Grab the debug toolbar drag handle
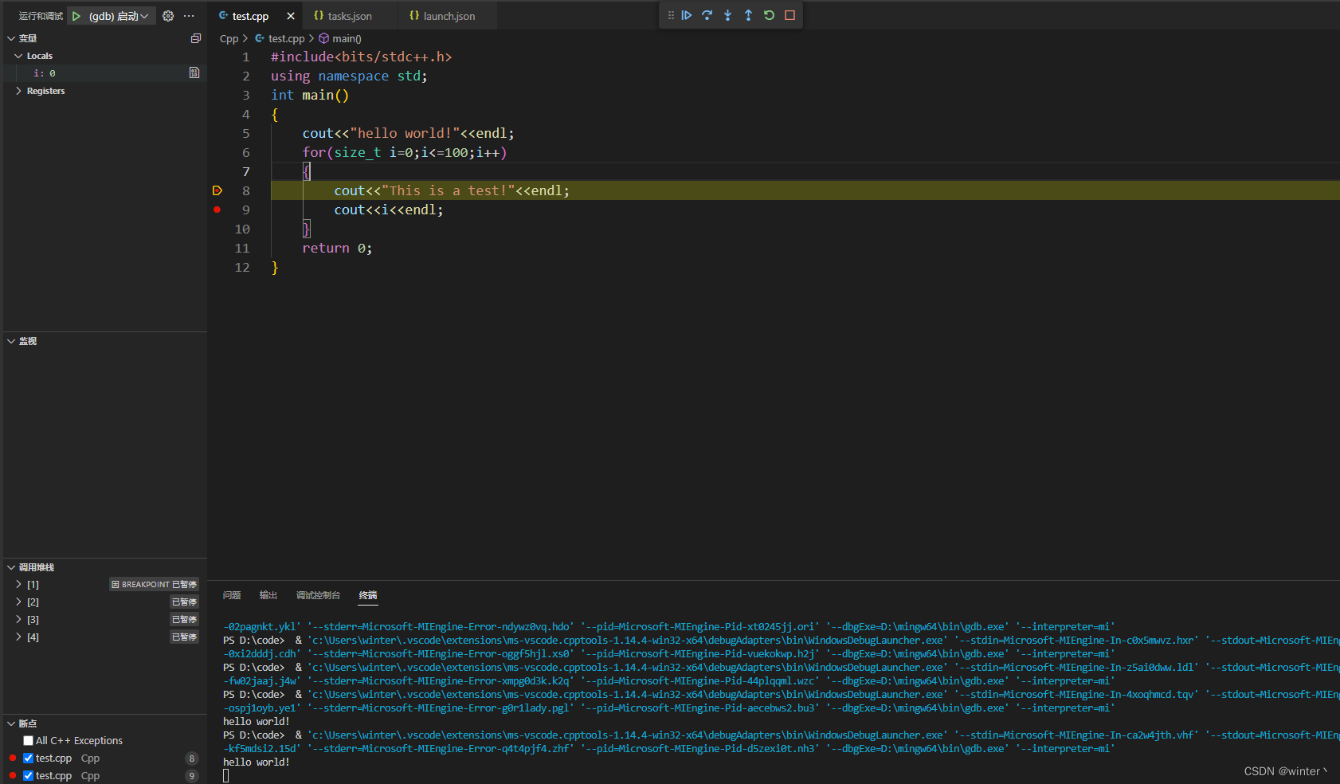Viewport: 1340px width, 784px height. (671, 15)
